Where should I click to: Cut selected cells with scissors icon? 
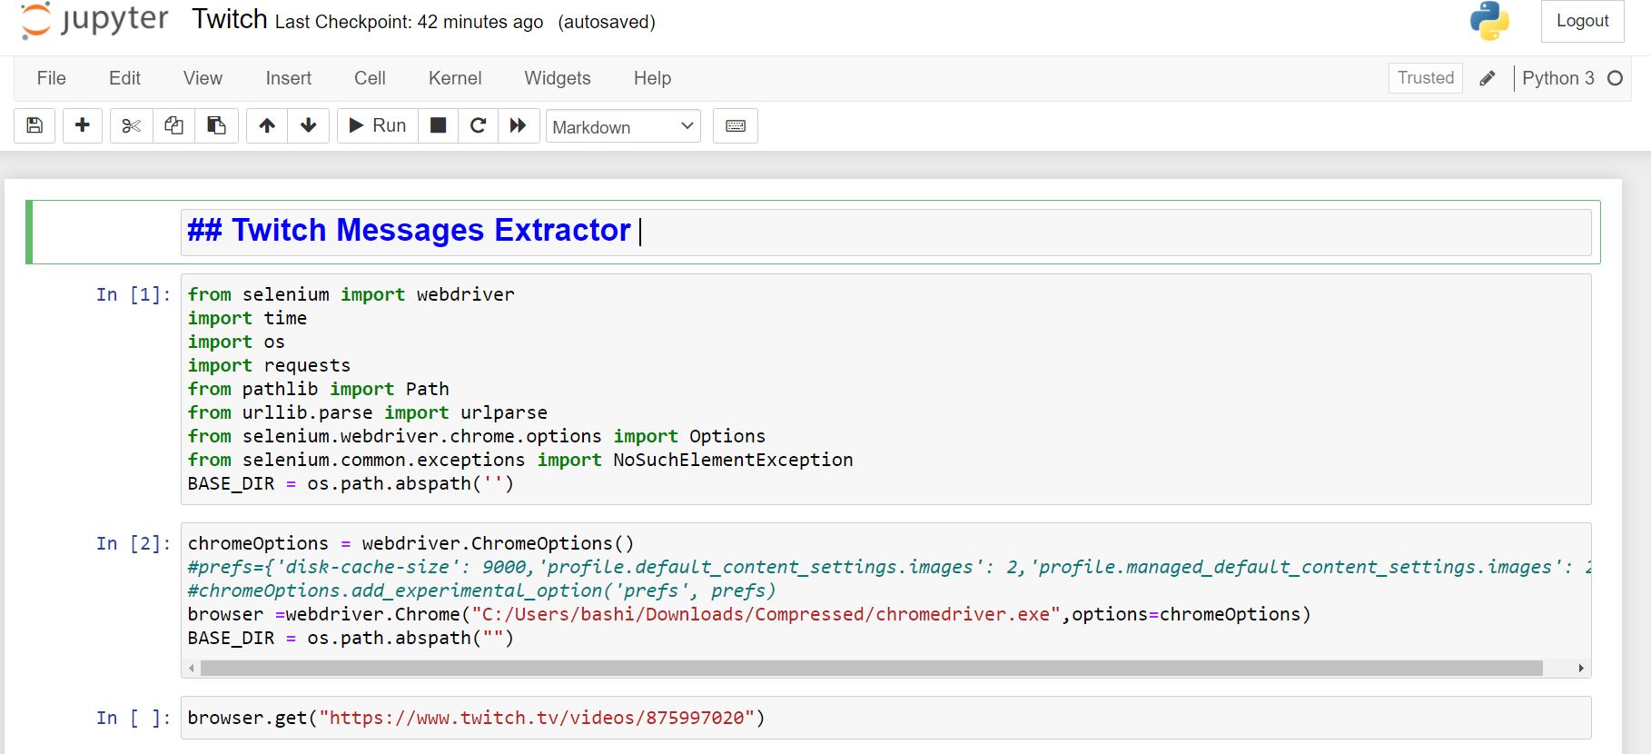[132, 125]
